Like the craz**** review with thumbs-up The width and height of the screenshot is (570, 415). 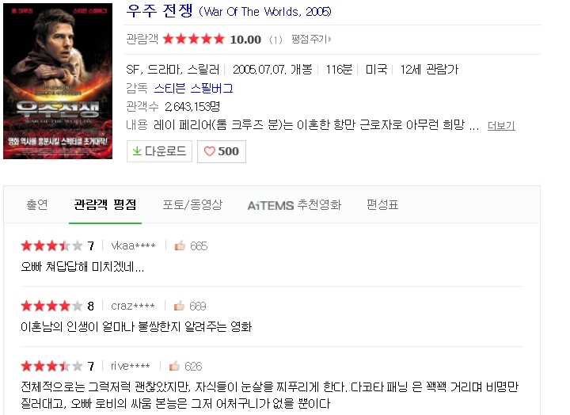coord(179,306)
